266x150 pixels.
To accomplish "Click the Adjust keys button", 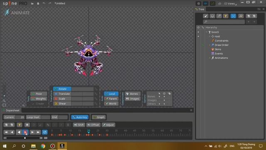I will click(108, 125).
